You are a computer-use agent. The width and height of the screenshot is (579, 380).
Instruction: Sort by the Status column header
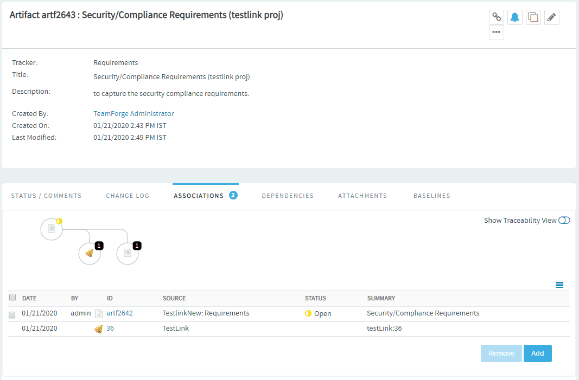coord(315,299)
